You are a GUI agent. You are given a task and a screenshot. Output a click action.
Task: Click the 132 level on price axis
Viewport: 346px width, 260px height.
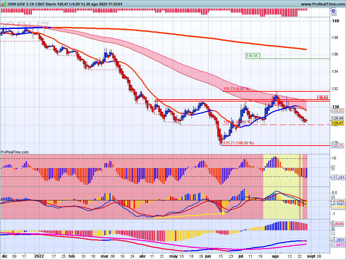click(335, 89)
